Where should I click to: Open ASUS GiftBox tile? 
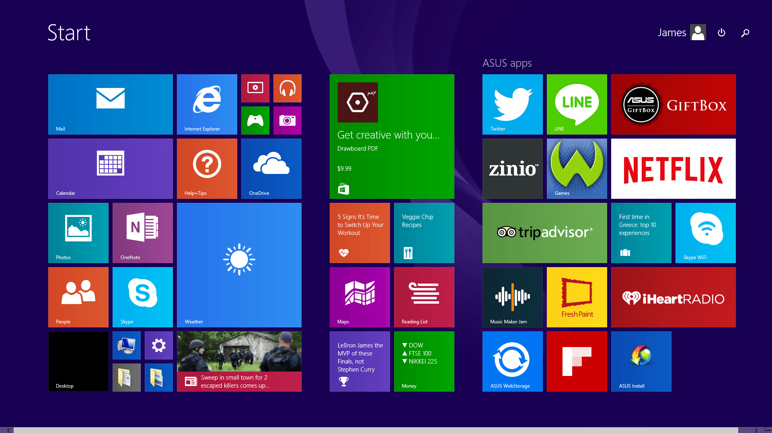(x=673, y=104)
